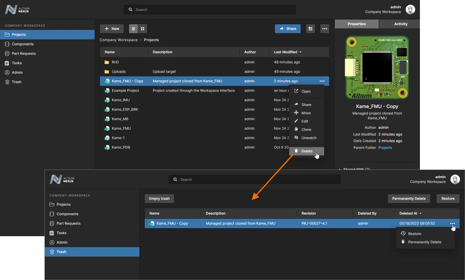Click the search field in Trash window
Viewport: 465px width, 280px height.
click(x=255, y=179)
